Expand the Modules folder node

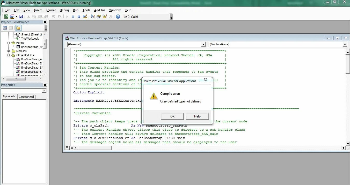[x=9, y=51]
